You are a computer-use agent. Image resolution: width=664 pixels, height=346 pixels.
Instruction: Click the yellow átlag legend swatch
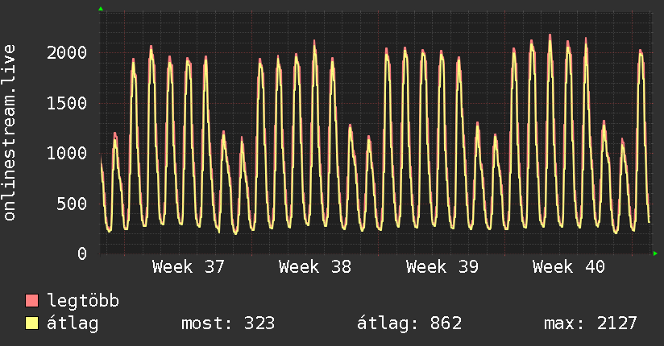(x=31, y=323)
